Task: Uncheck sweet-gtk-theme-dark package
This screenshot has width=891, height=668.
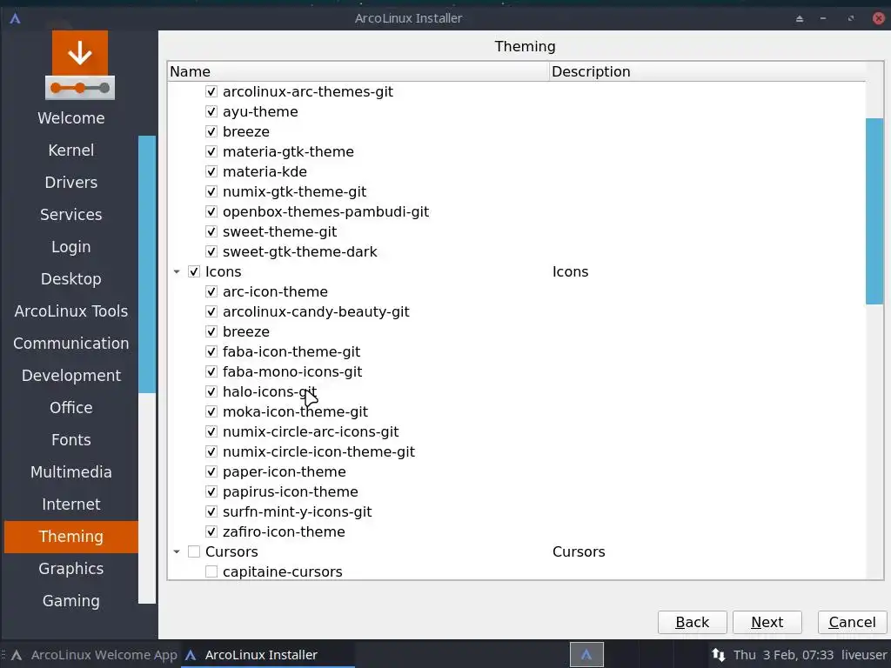Action: point(211,251)
